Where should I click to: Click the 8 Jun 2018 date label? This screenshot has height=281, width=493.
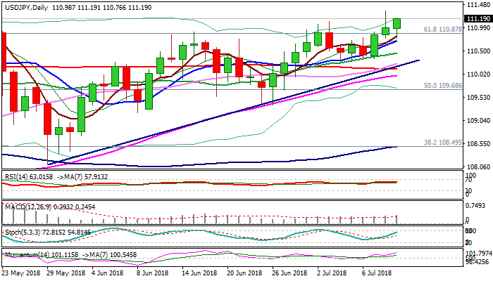pos(154,273)
